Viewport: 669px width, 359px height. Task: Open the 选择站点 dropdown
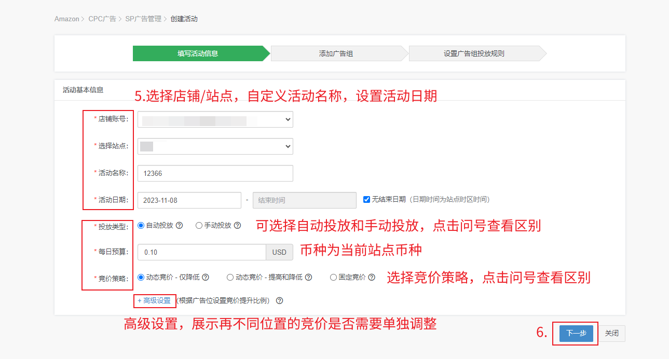pyautogui.click(x=215, y=146)
